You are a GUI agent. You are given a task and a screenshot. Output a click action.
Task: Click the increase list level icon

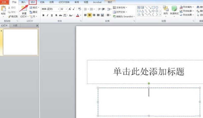(103, 9)
